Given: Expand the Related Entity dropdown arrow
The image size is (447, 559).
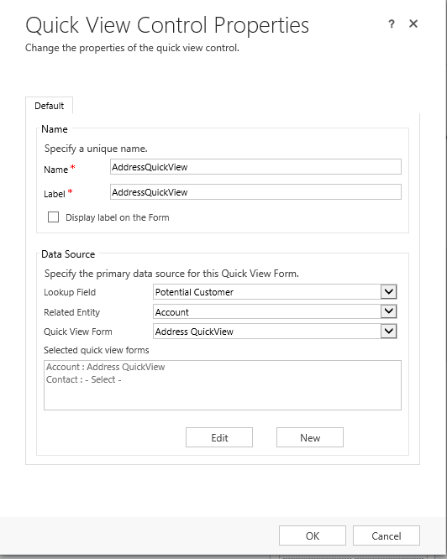Looking at the screenshot, I should 388,311.
